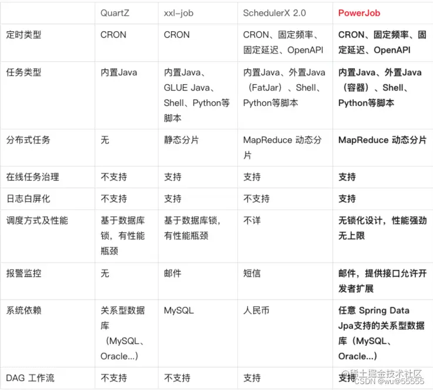Click 无 in QuartZ 报警监控 row
433x390 pixels.
(x=105, y=273)
